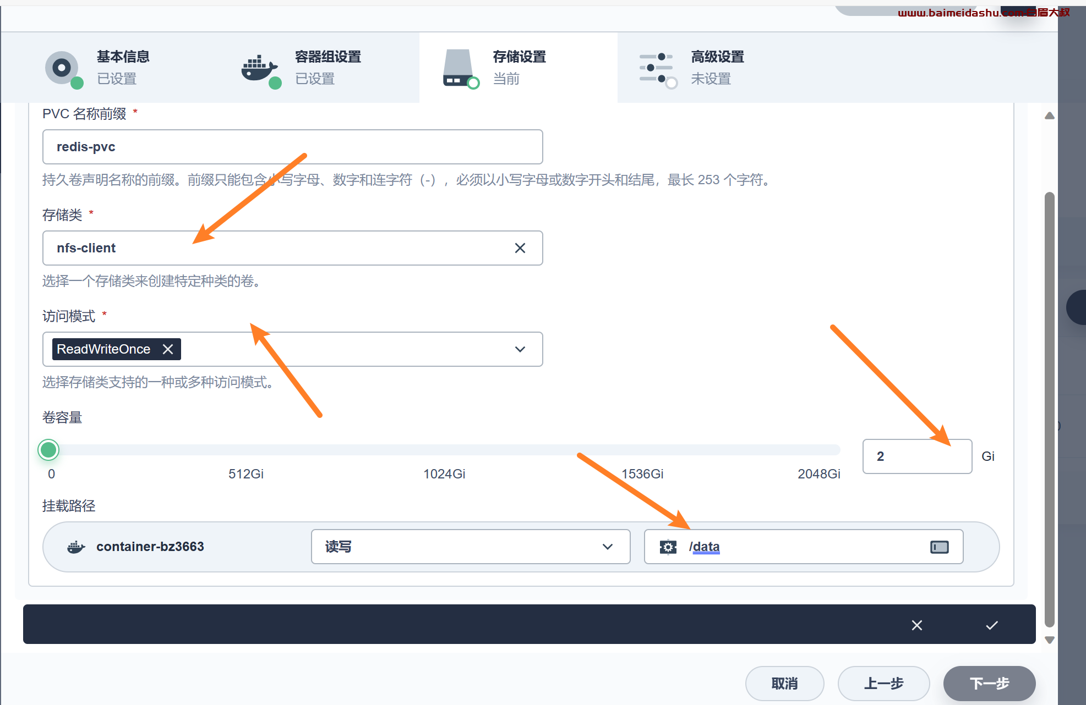Open the 基本信息 step tab

[x=122, y=67]
